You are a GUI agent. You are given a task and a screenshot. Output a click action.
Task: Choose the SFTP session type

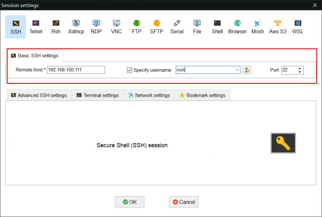(156, 27)
